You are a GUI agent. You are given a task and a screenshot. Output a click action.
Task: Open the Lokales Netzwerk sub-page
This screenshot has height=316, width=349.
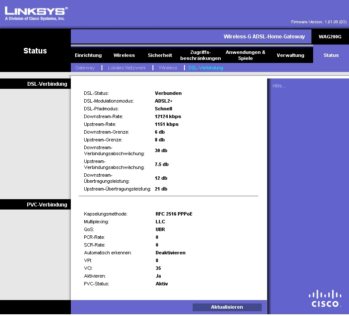tap(127, 68)
